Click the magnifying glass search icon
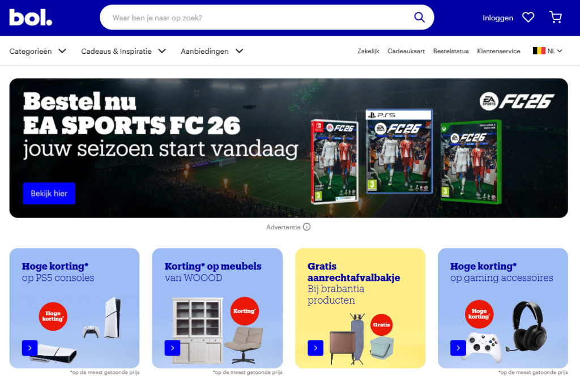The image size is (580, 384). (419, 17)
